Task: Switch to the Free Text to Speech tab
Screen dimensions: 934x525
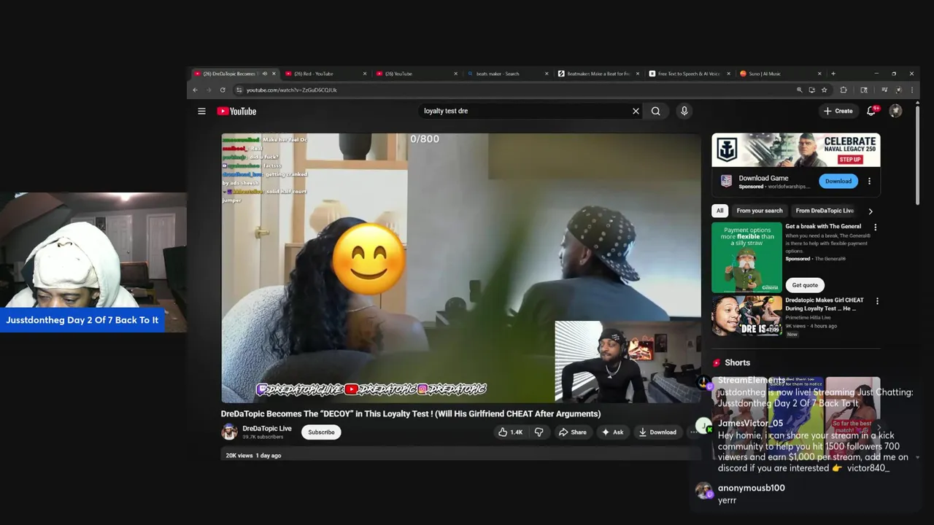Action: click(689, 74)
